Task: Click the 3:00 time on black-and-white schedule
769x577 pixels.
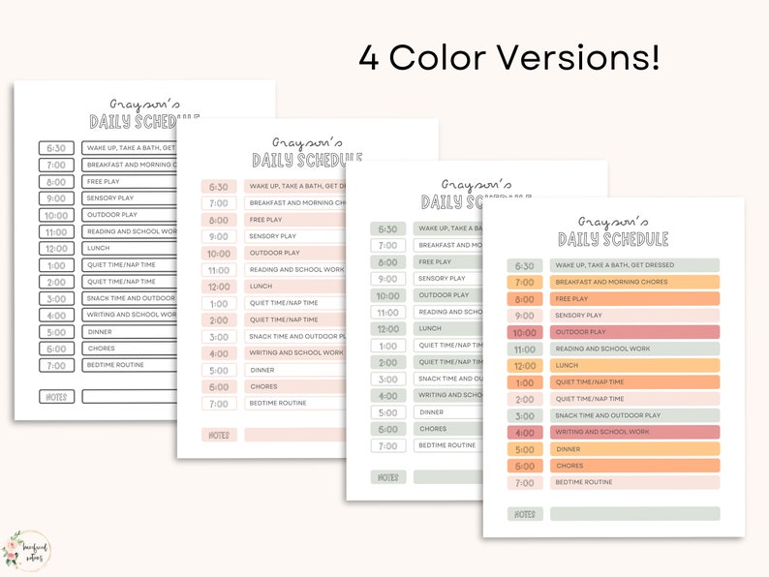Action: [56, 298]
